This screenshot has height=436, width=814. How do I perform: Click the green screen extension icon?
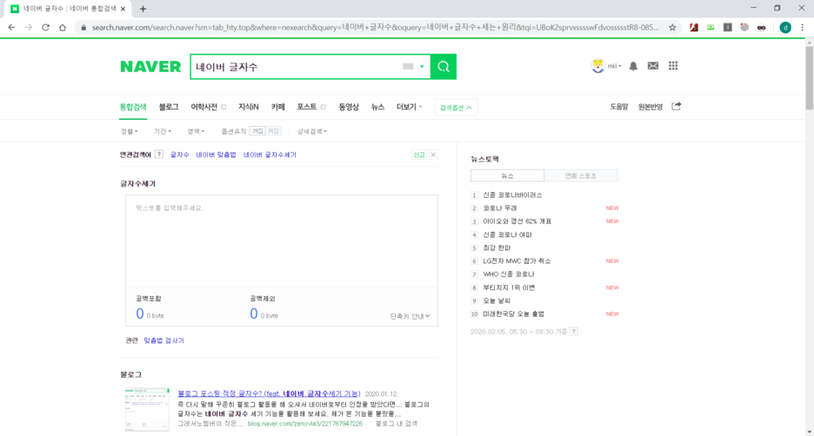[711, 28]
